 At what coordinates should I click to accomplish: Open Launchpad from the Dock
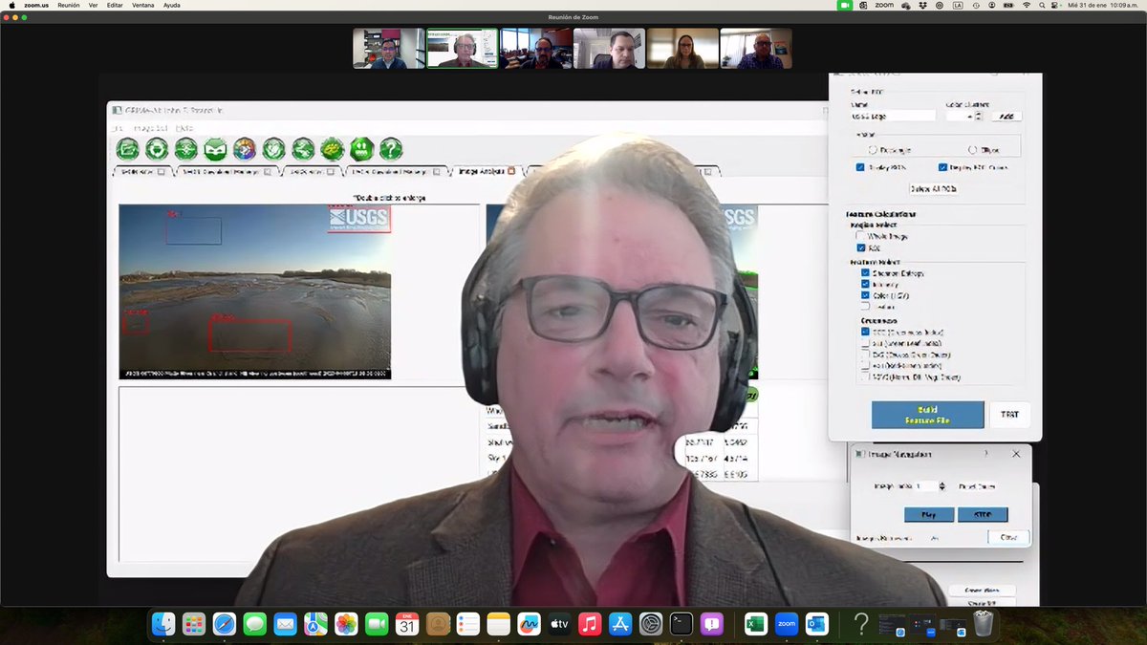tap(194, 624)
